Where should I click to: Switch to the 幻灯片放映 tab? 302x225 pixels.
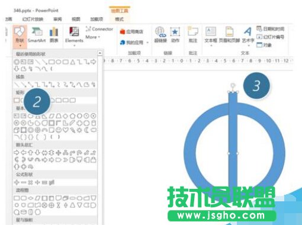point(33,19)
